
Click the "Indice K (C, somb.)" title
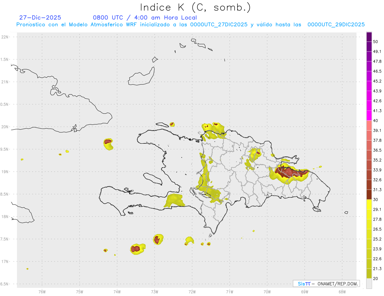pos(196,7)
